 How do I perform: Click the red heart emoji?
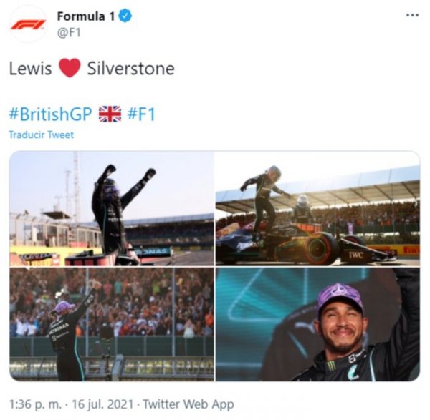70,69
